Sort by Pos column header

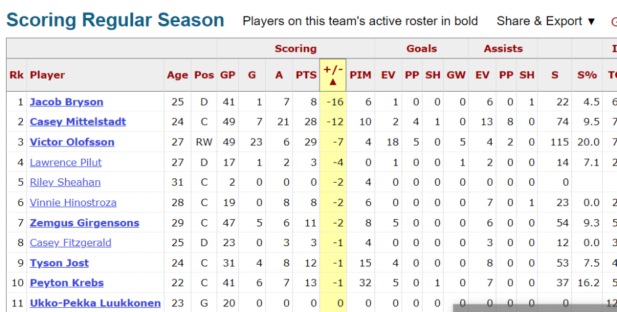(204, 75)
